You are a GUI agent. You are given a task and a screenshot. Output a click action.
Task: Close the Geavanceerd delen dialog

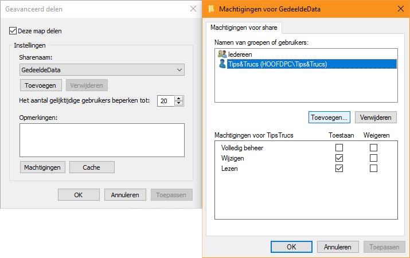[x=192, y=9]
